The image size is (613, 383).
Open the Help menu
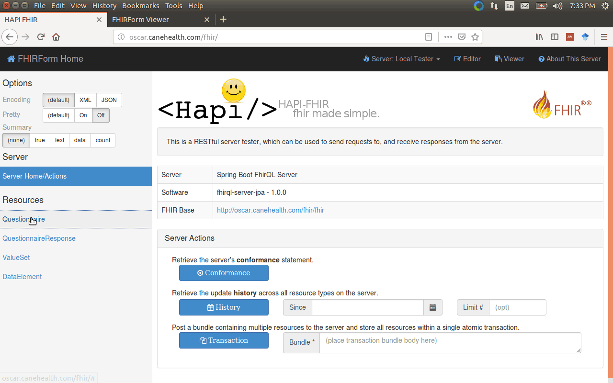pyautogui.click(x=196, y=6)
